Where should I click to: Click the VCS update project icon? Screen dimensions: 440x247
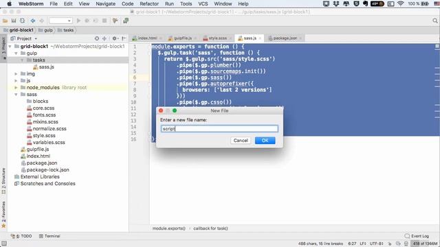point(115,21)
